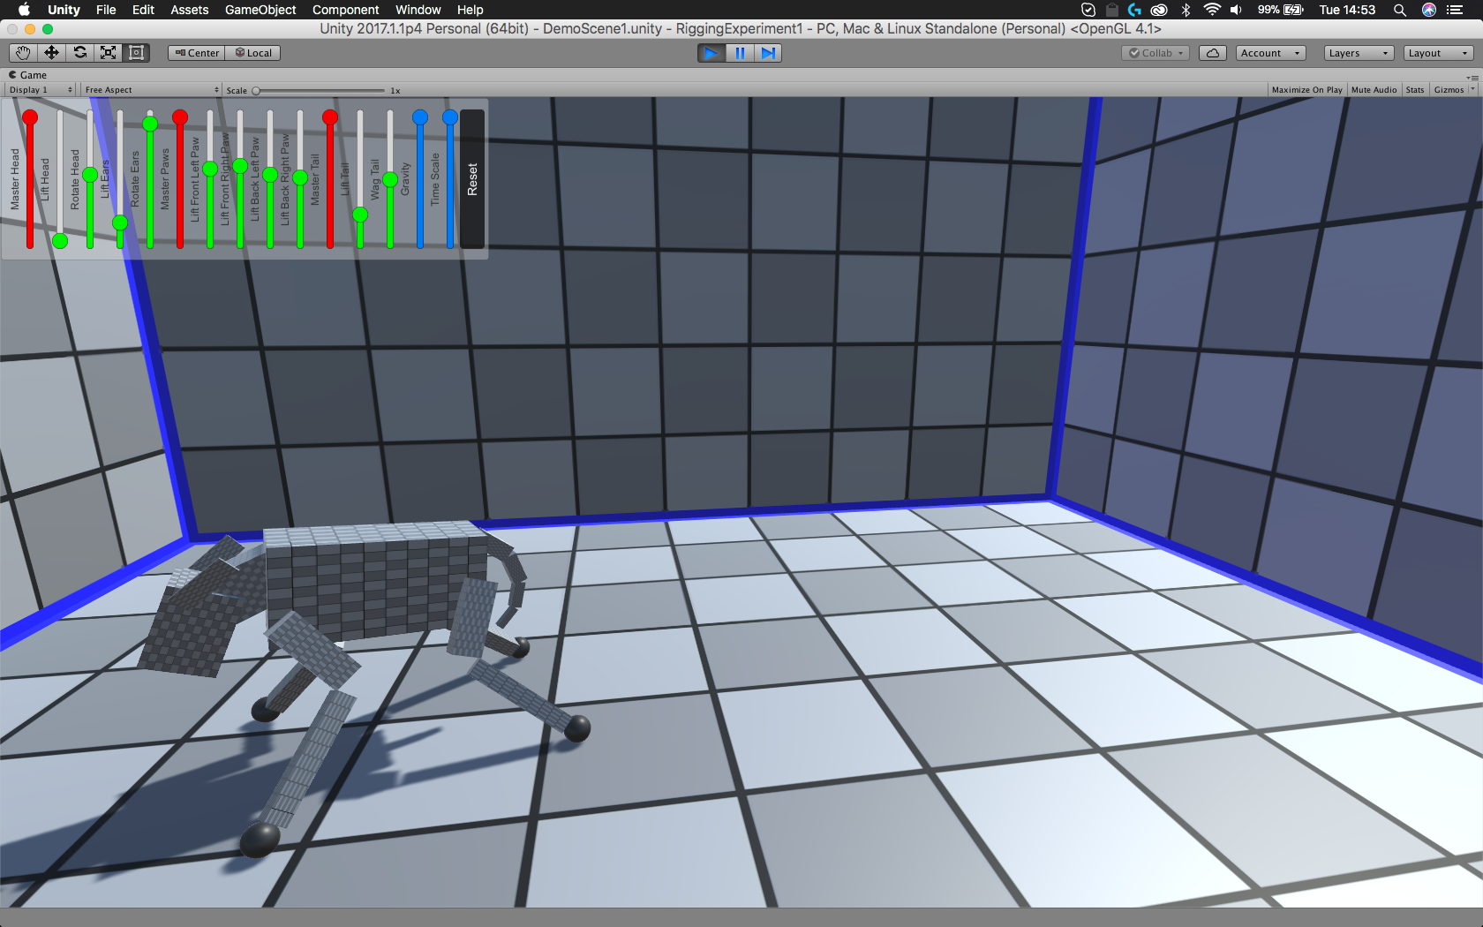Image resolution: width=1483 pixels, height=927 pixels.
Task: Toggle the Center pivot button
Action: coord(197,53)
